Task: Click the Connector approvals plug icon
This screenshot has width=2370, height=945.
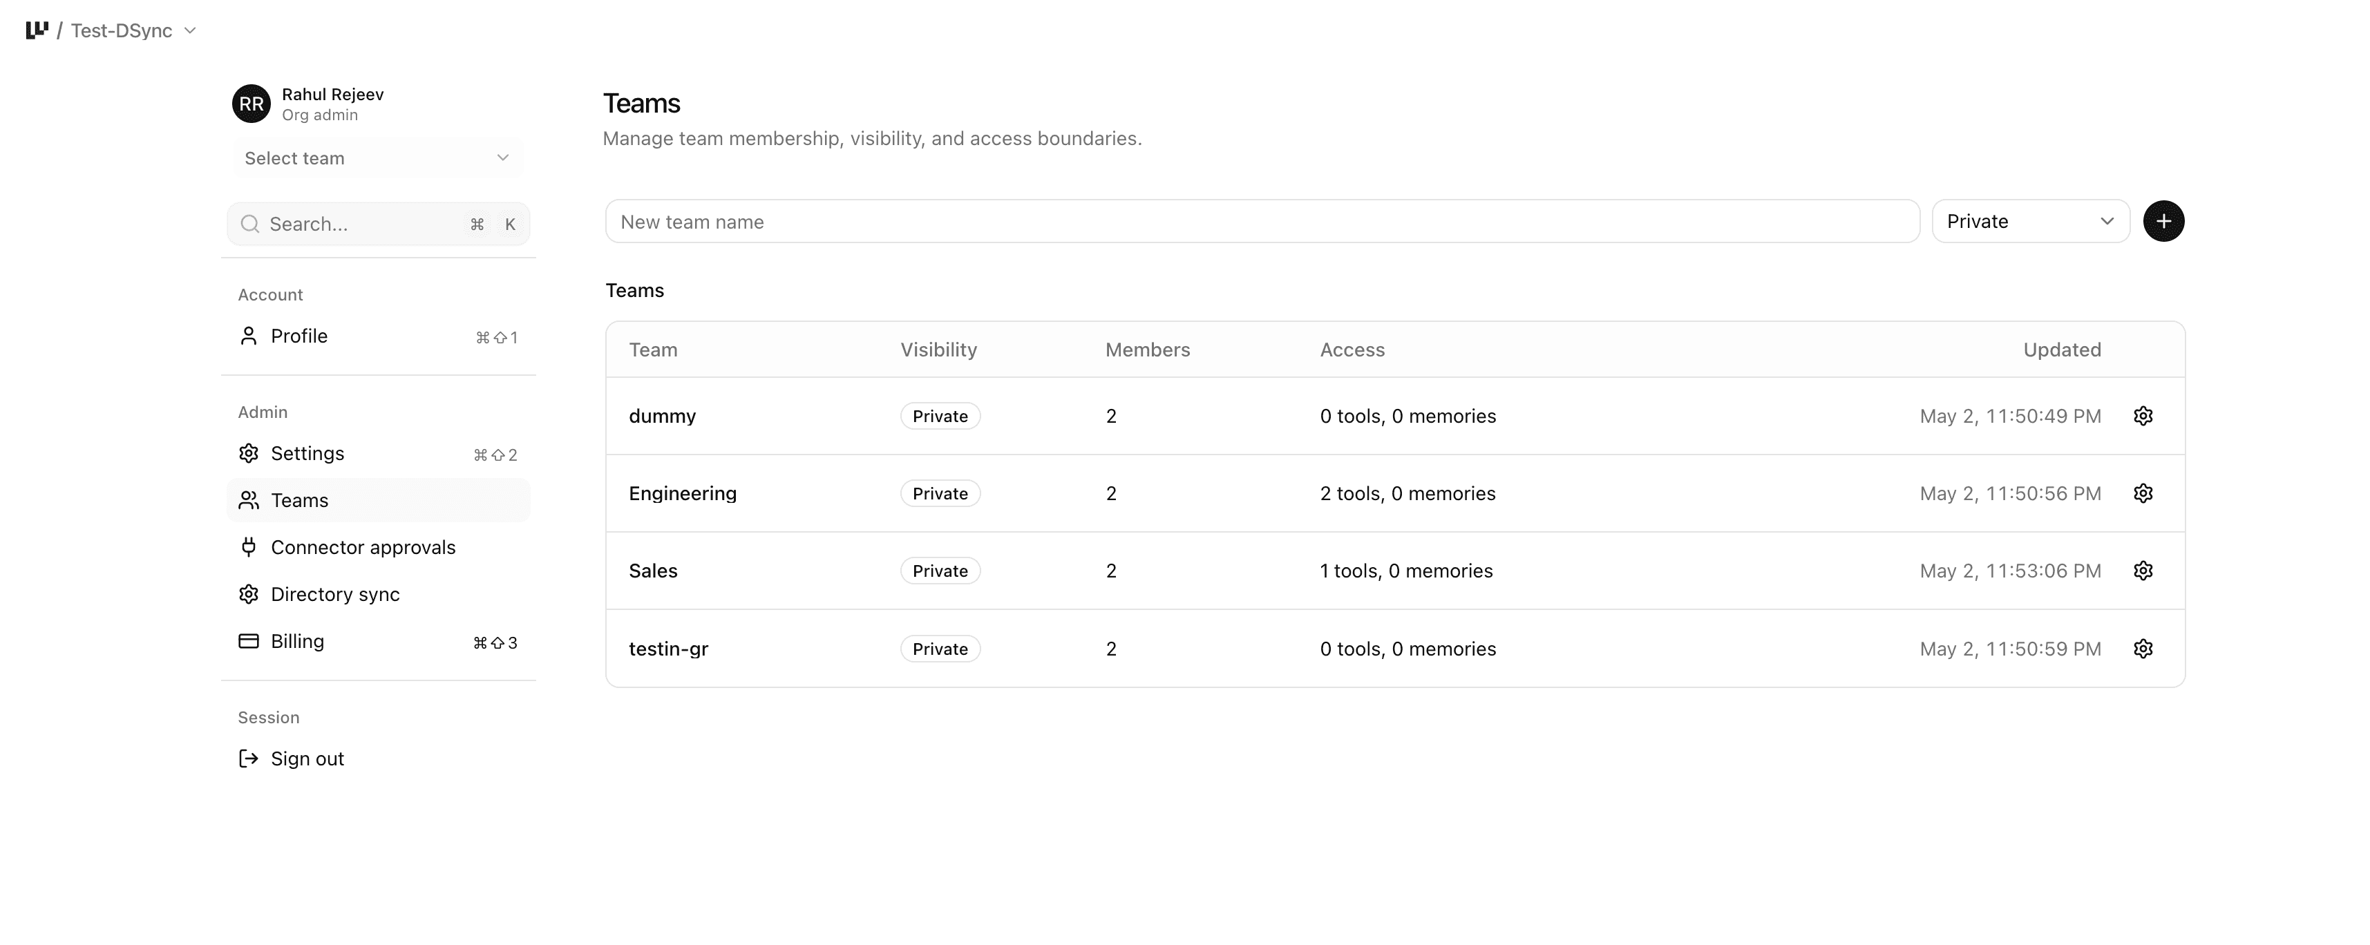Action: 249,548
